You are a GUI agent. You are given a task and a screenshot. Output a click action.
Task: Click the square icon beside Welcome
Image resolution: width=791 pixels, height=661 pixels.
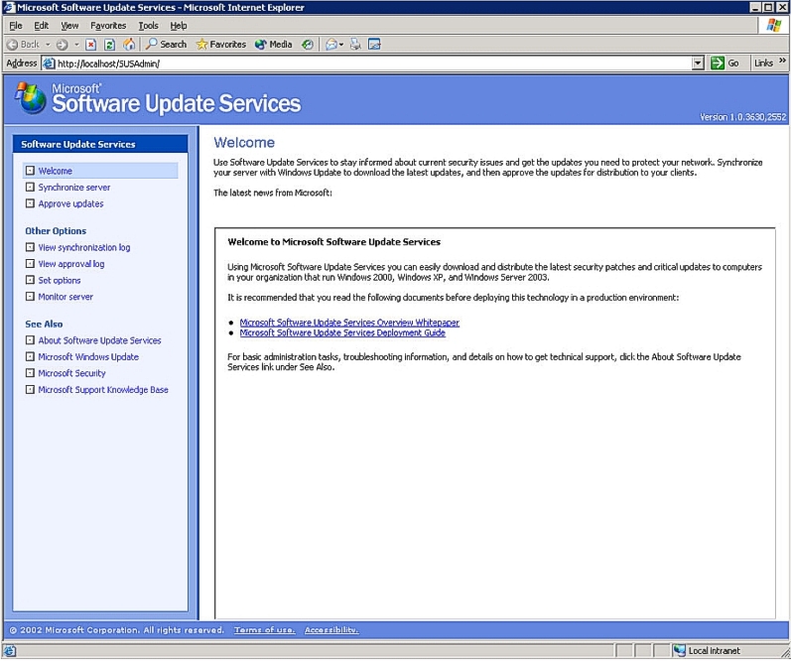(30, 171)
